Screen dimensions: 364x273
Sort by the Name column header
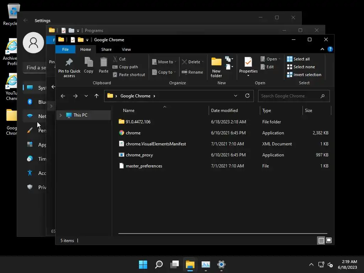click(x=129, y=111)
